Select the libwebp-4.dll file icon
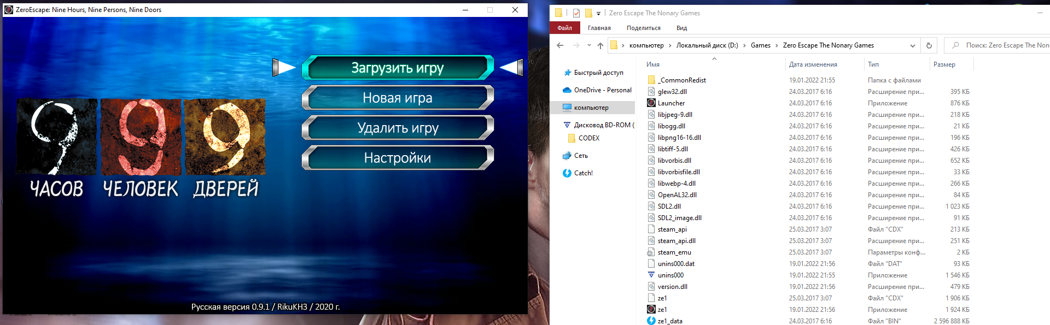1050x325 pixels. pos(651,184)
